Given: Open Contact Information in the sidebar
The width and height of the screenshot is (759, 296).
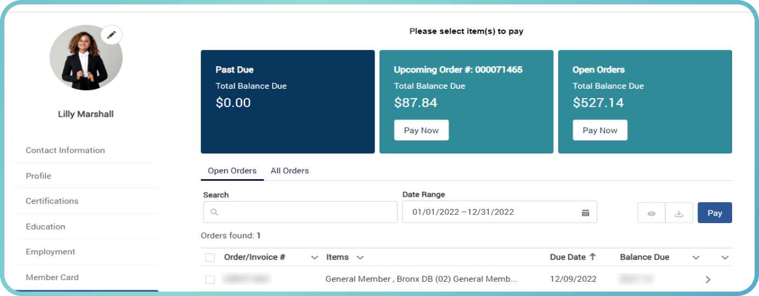Looking at the screenshot, I should (x=65, y=150).
